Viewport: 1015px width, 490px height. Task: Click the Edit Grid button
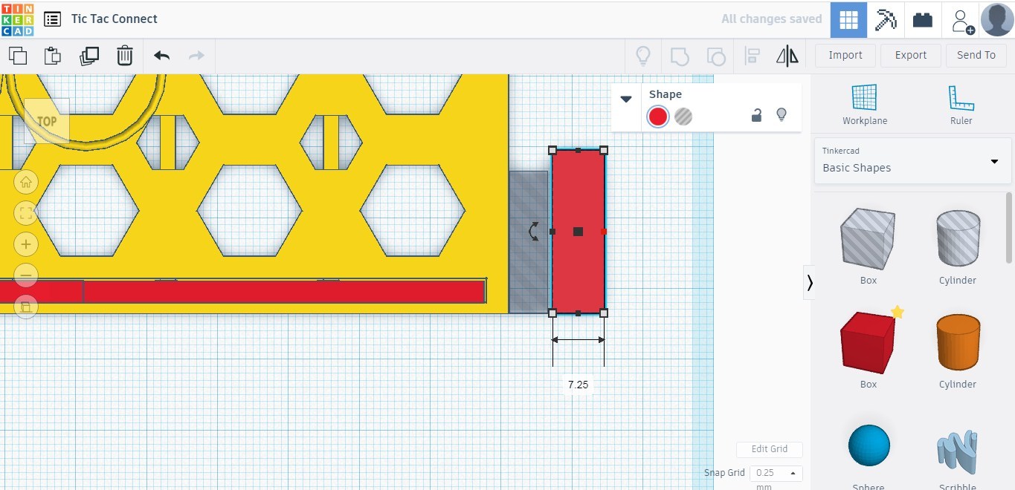(x=770, y=449)
